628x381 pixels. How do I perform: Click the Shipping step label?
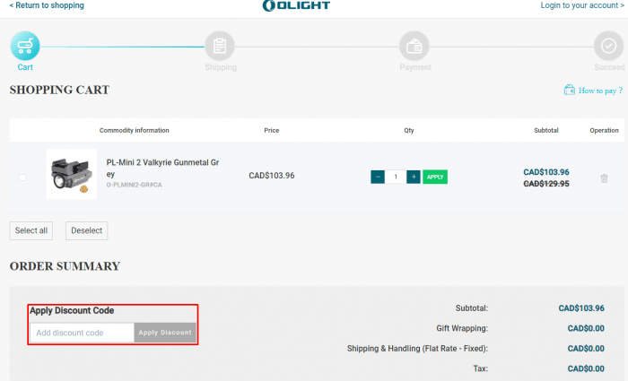(221, 67)
